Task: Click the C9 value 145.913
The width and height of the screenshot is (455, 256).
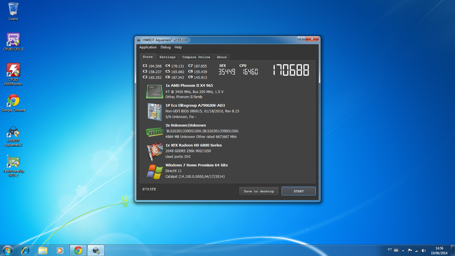Action: coord(200,78)
